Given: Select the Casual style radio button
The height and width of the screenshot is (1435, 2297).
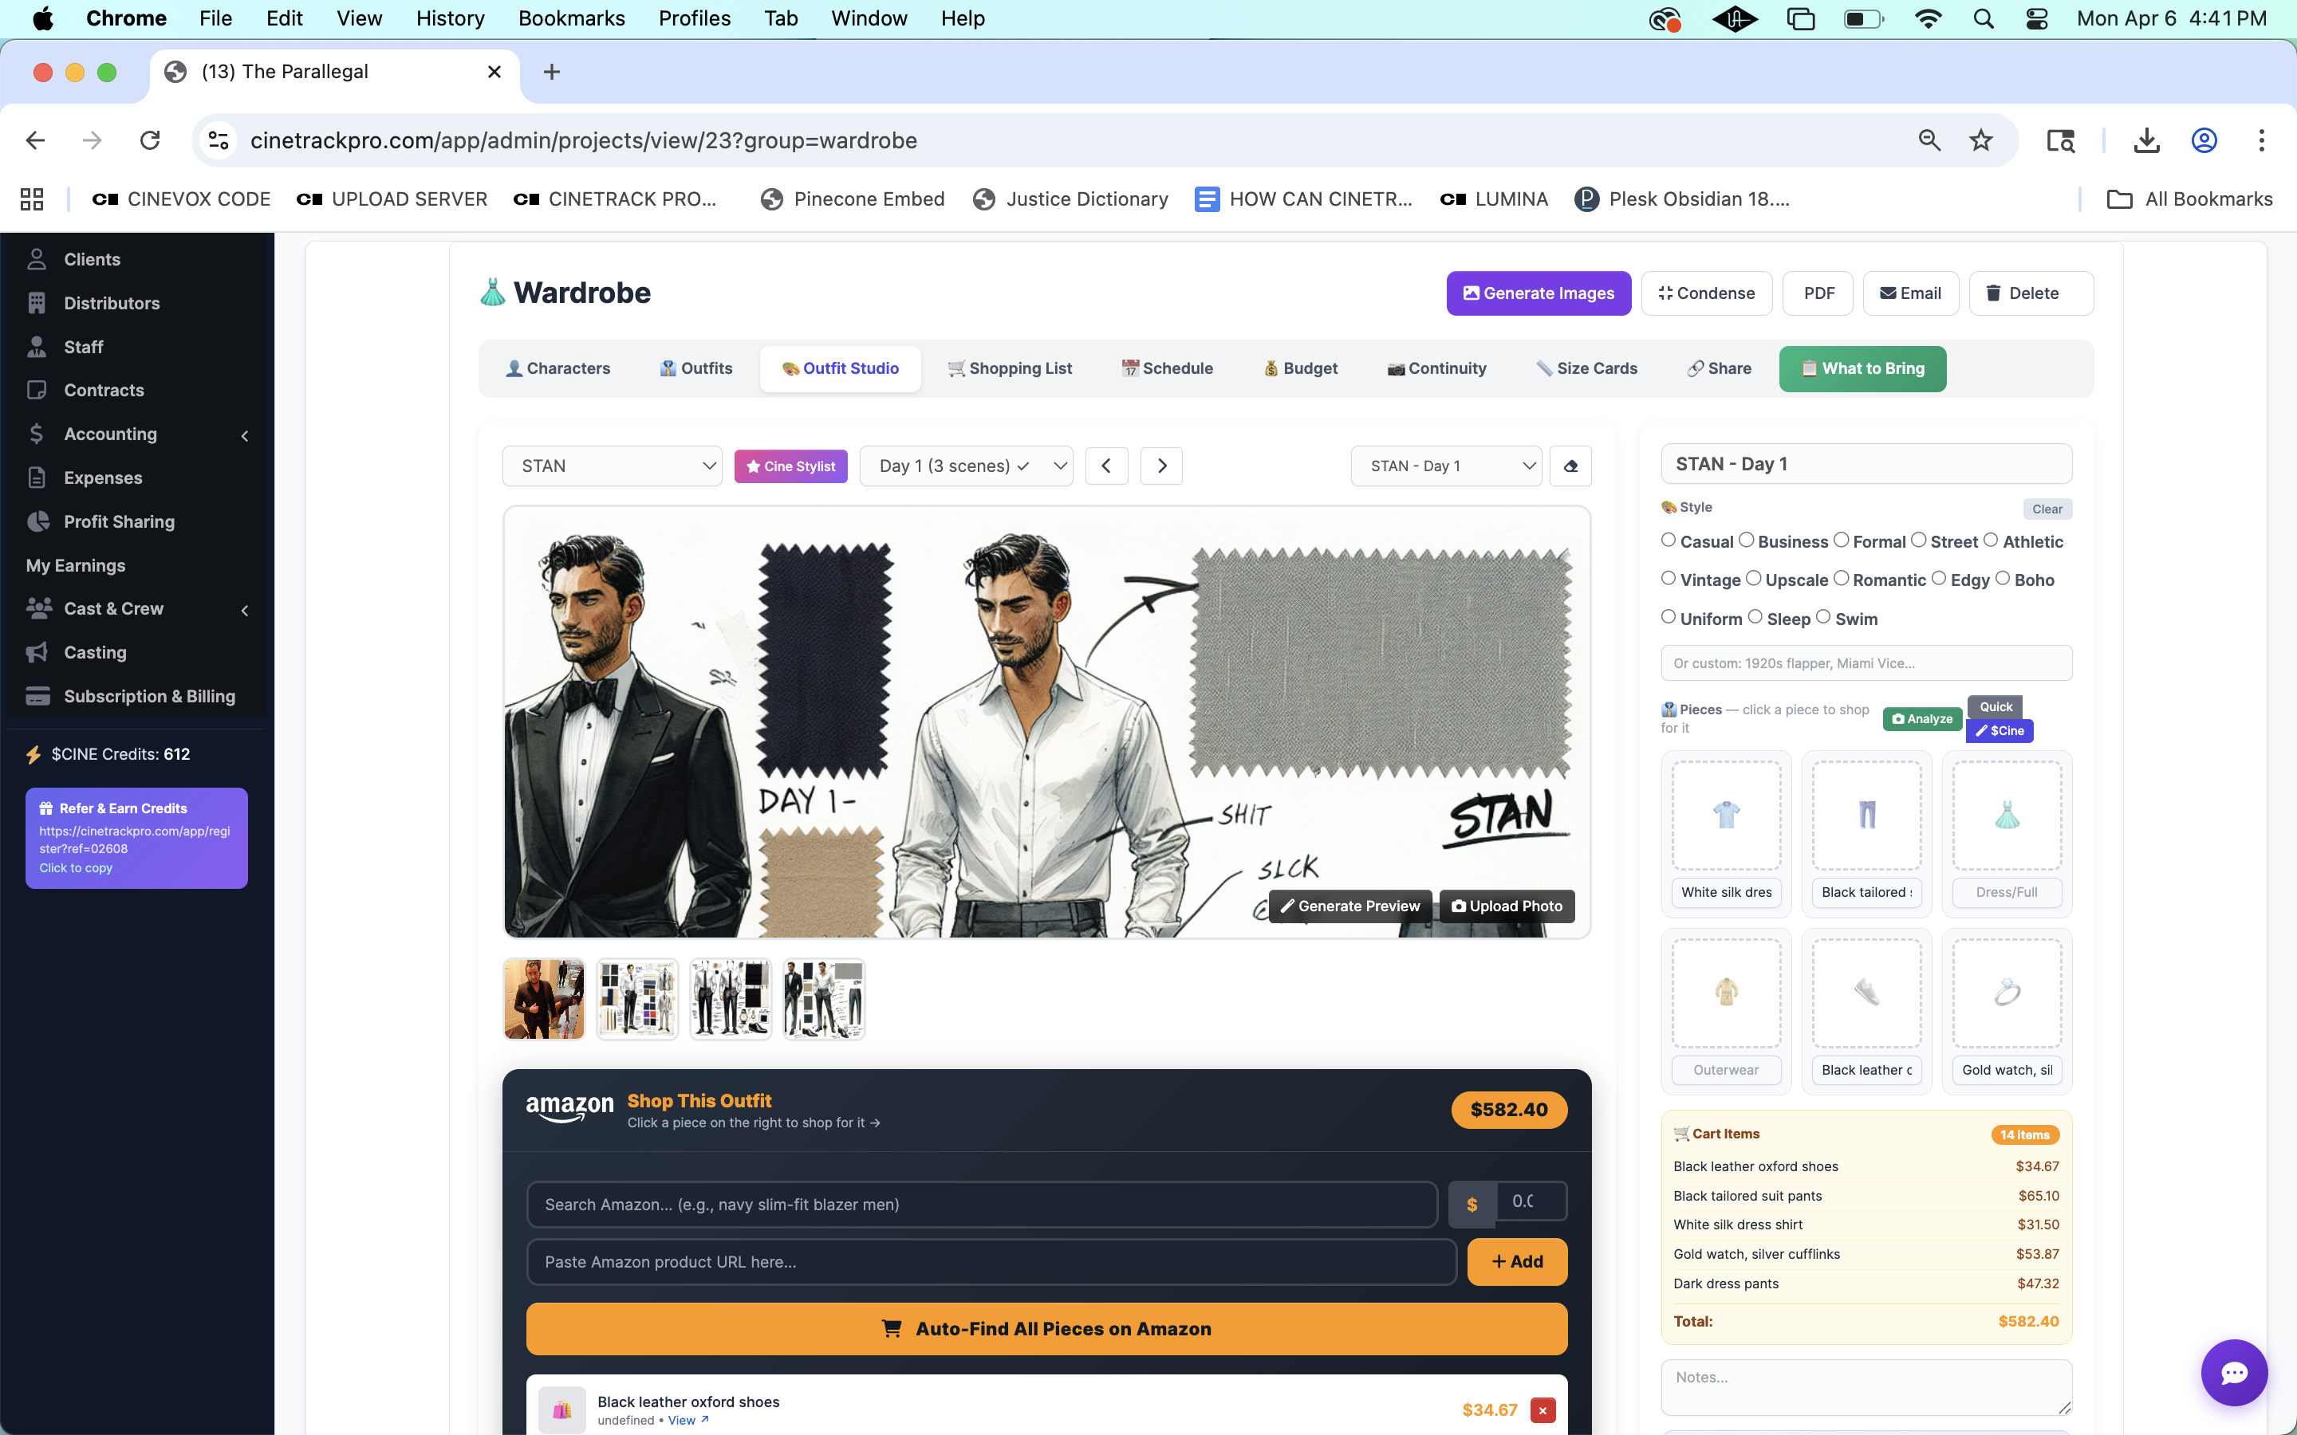Looking at the screenshot, I should click(1669, 541).
